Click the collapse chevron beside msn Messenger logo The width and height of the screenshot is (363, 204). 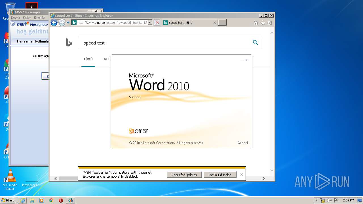[x=13, y=24]
